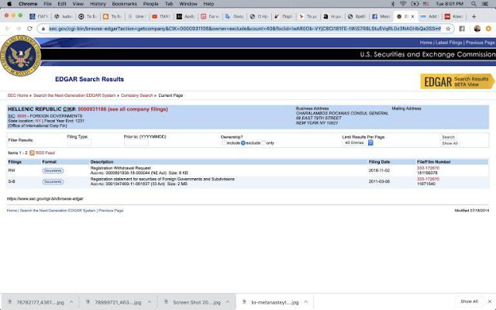Open Documents for the S-8 filing
The image size is (496, 310).
coord(53,182)
